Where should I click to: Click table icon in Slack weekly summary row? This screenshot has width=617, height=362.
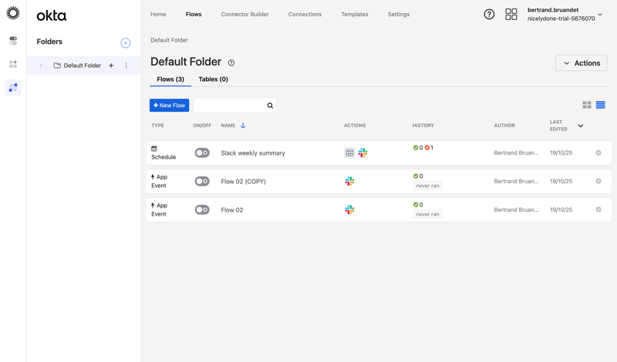(x=349, y=153)
